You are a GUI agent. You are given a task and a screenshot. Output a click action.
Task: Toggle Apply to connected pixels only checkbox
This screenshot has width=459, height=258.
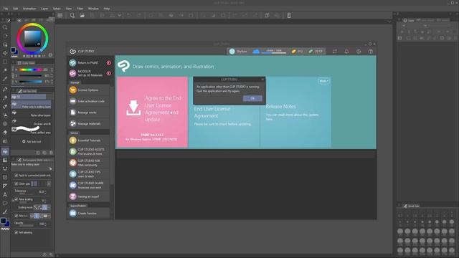[16, 176]
